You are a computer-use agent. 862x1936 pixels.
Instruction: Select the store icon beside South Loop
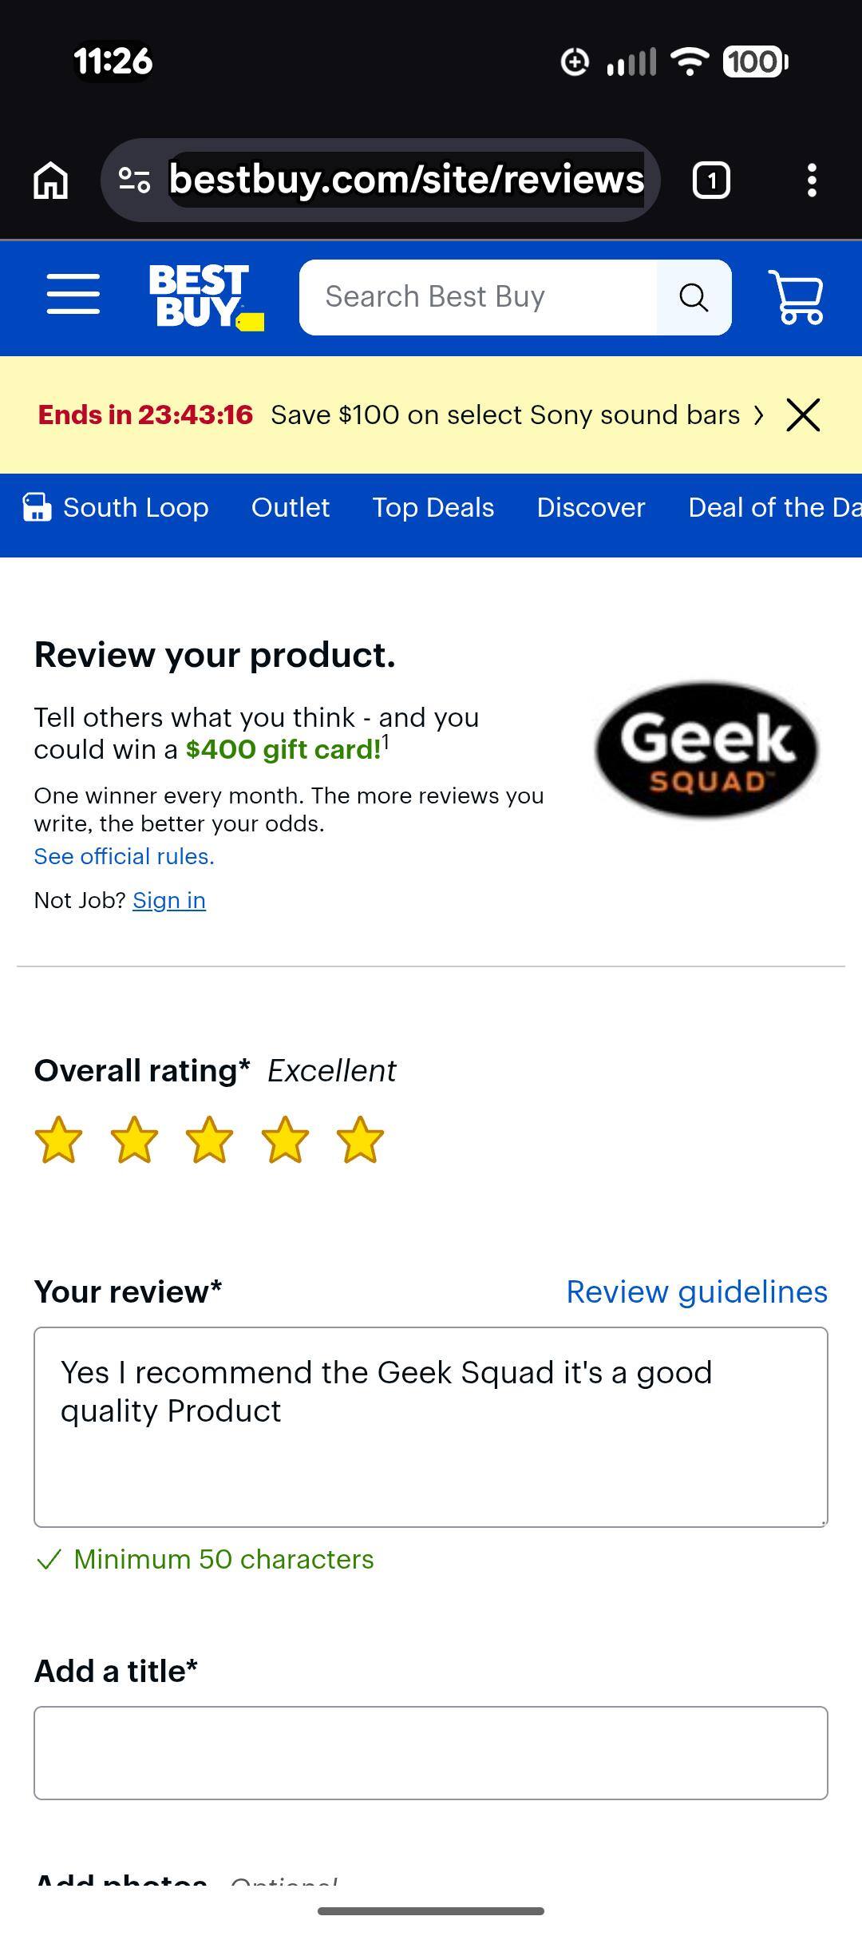[35, 507]
